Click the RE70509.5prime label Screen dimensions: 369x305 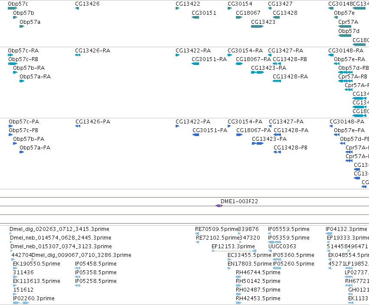pyautogui.click(x=217, y=229)
